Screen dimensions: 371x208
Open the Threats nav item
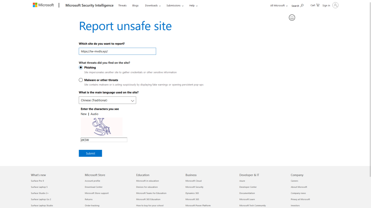coord(122,5)
